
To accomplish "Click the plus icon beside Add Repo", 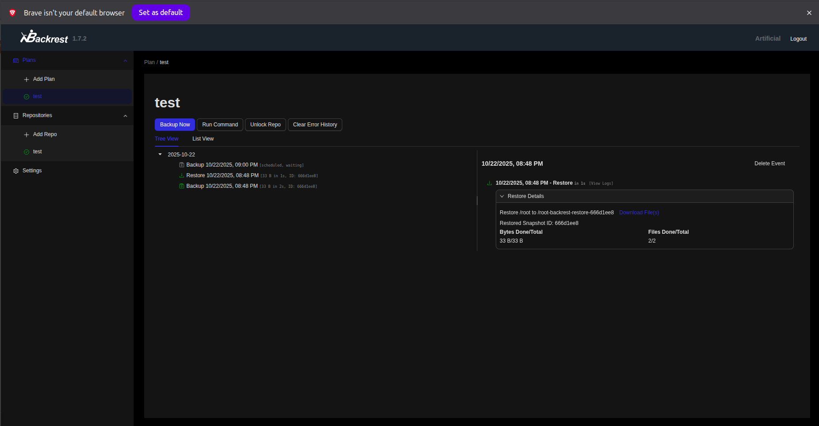I will (27, 135).
